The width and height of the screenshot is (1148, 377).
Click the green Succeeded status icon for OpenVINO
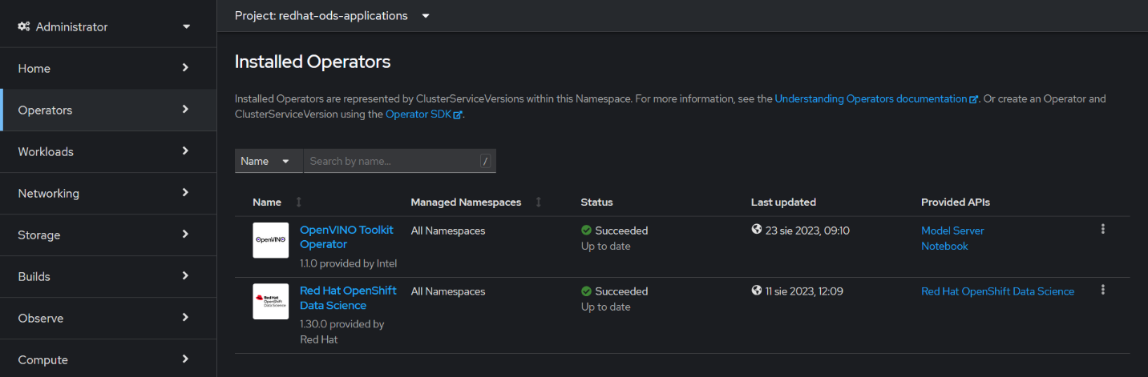click(x=586, y=231)
